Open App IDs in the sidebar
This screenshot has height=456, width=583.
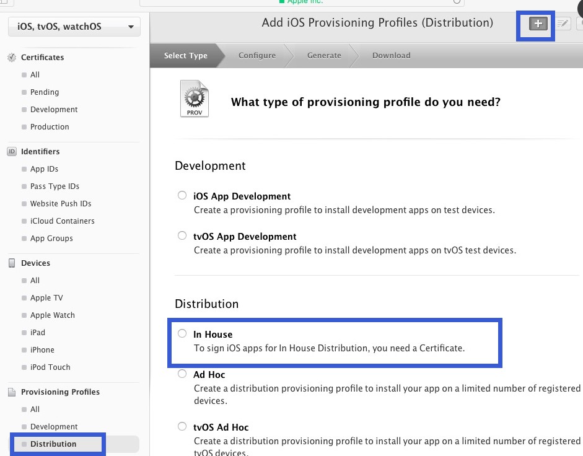(44, 169)
